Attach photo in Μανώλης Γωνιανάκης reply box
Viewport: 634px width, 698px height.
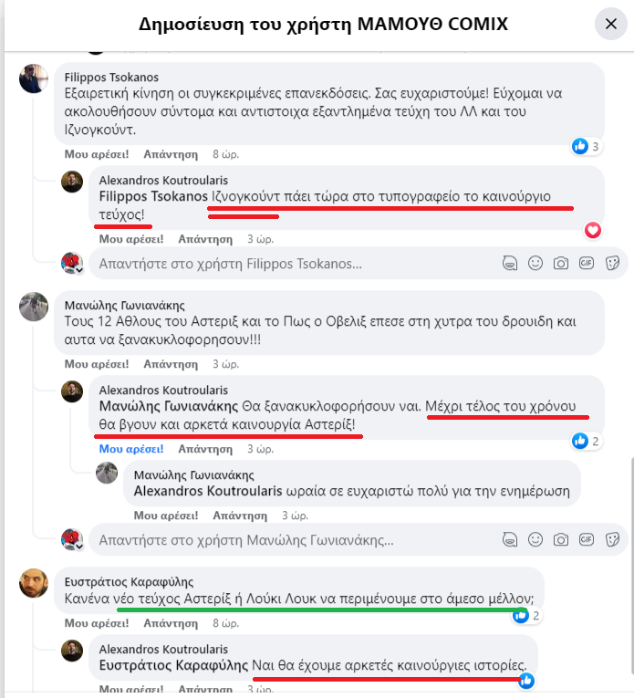click(x=561, y=540)
